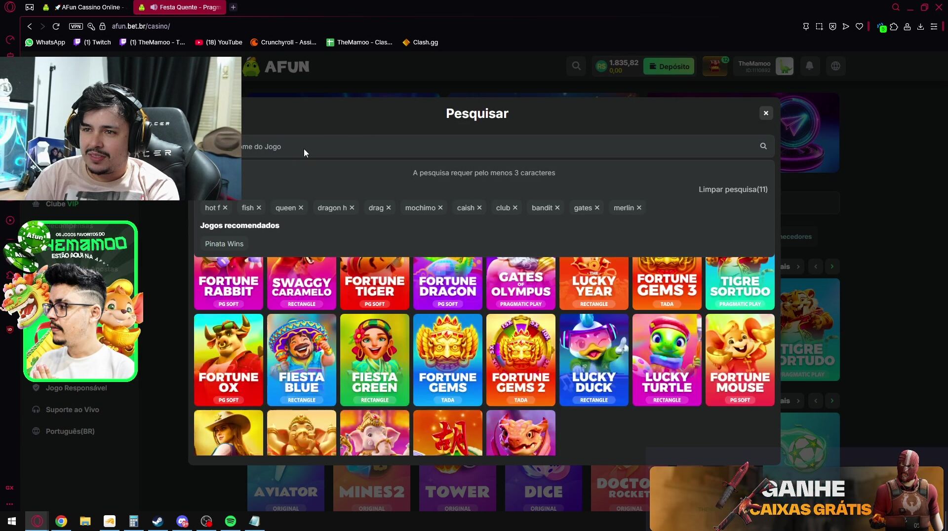The height and width of the screenshot is (531, 948).
Task: Open the rewards chest icon with badge
Action: point(715,66)
